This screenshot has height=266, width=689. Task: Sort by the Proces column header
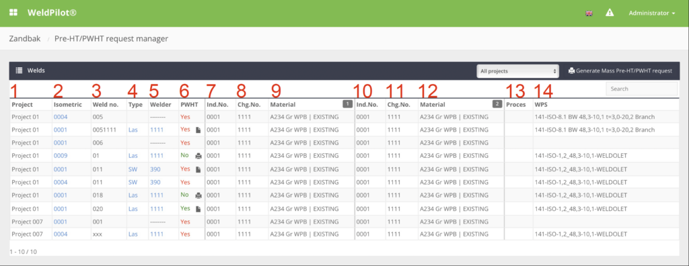point(516,105)
